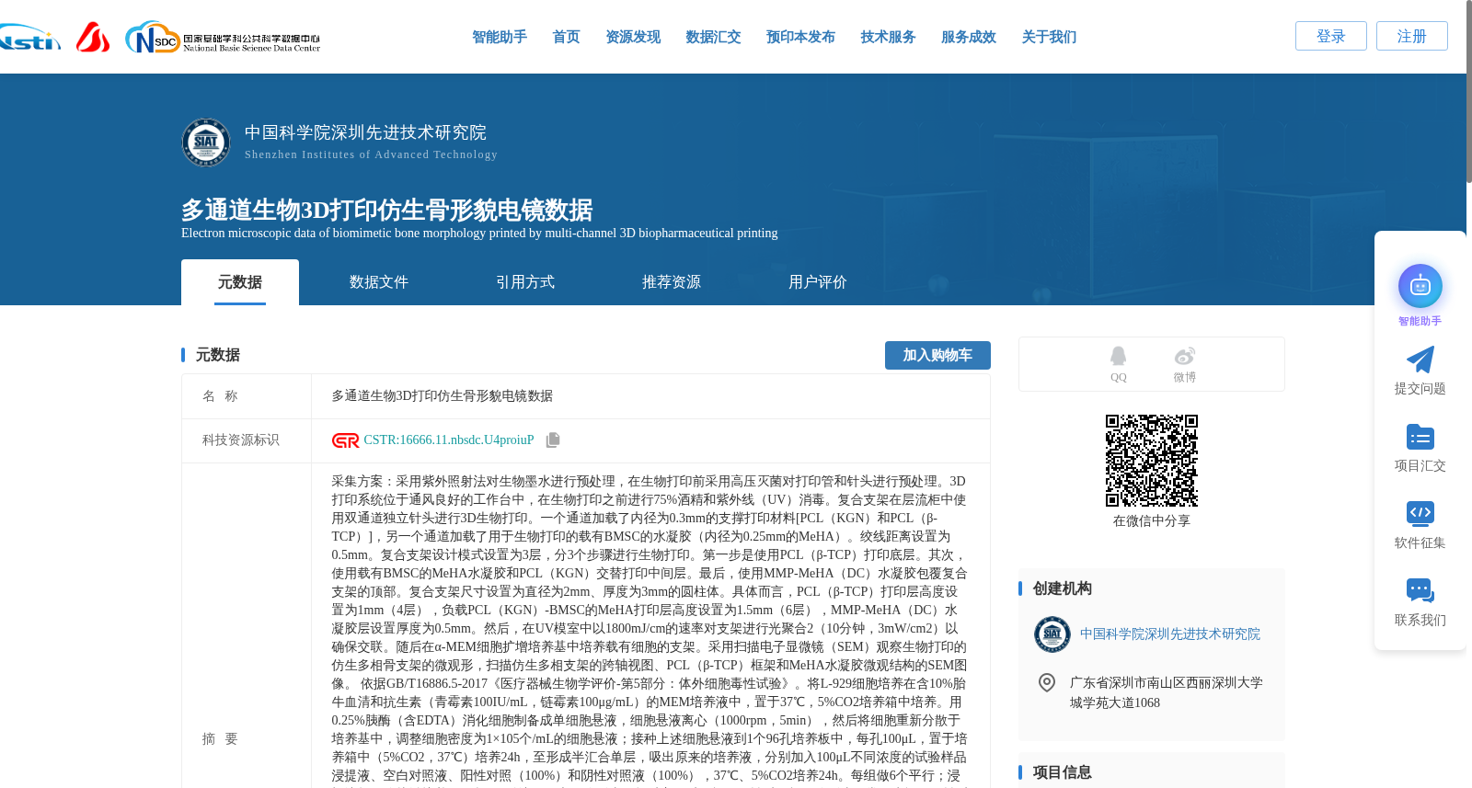1472x788 pixels.
Task: Open the NSDC National Basic Science Data Center logo
Action: click(x=223, y=38)
